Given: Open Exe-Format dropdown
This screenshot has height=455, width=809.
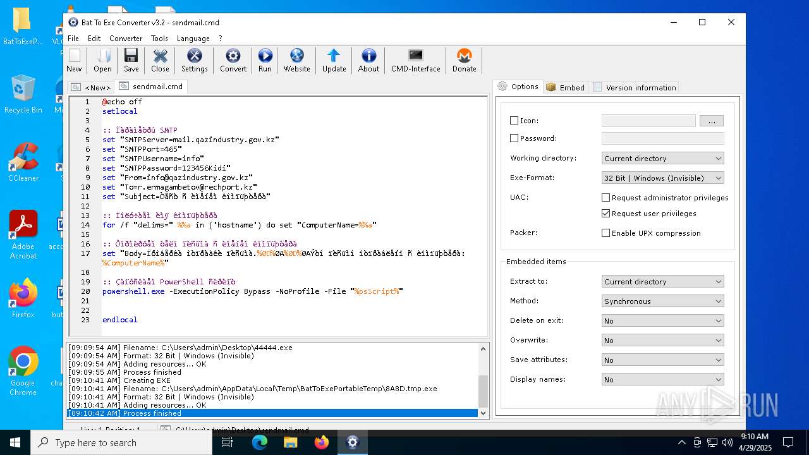Looking at the screenshot, I should tap(662, 178).
